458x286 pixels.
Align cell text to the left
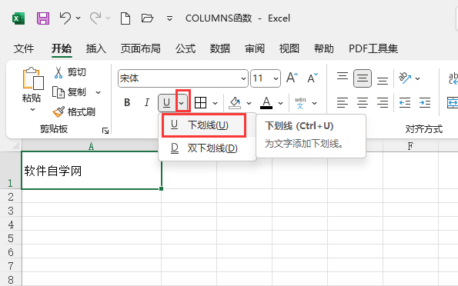[x=343, y=102]
